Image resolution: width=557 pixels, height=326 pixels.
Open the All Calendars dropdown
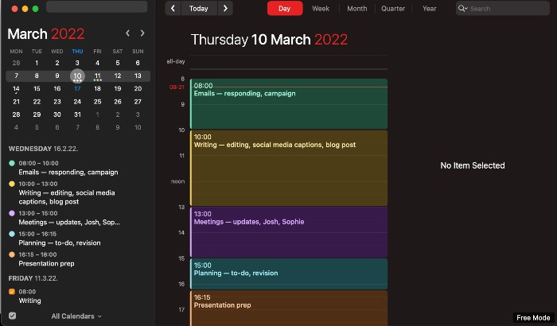[76, 316]
